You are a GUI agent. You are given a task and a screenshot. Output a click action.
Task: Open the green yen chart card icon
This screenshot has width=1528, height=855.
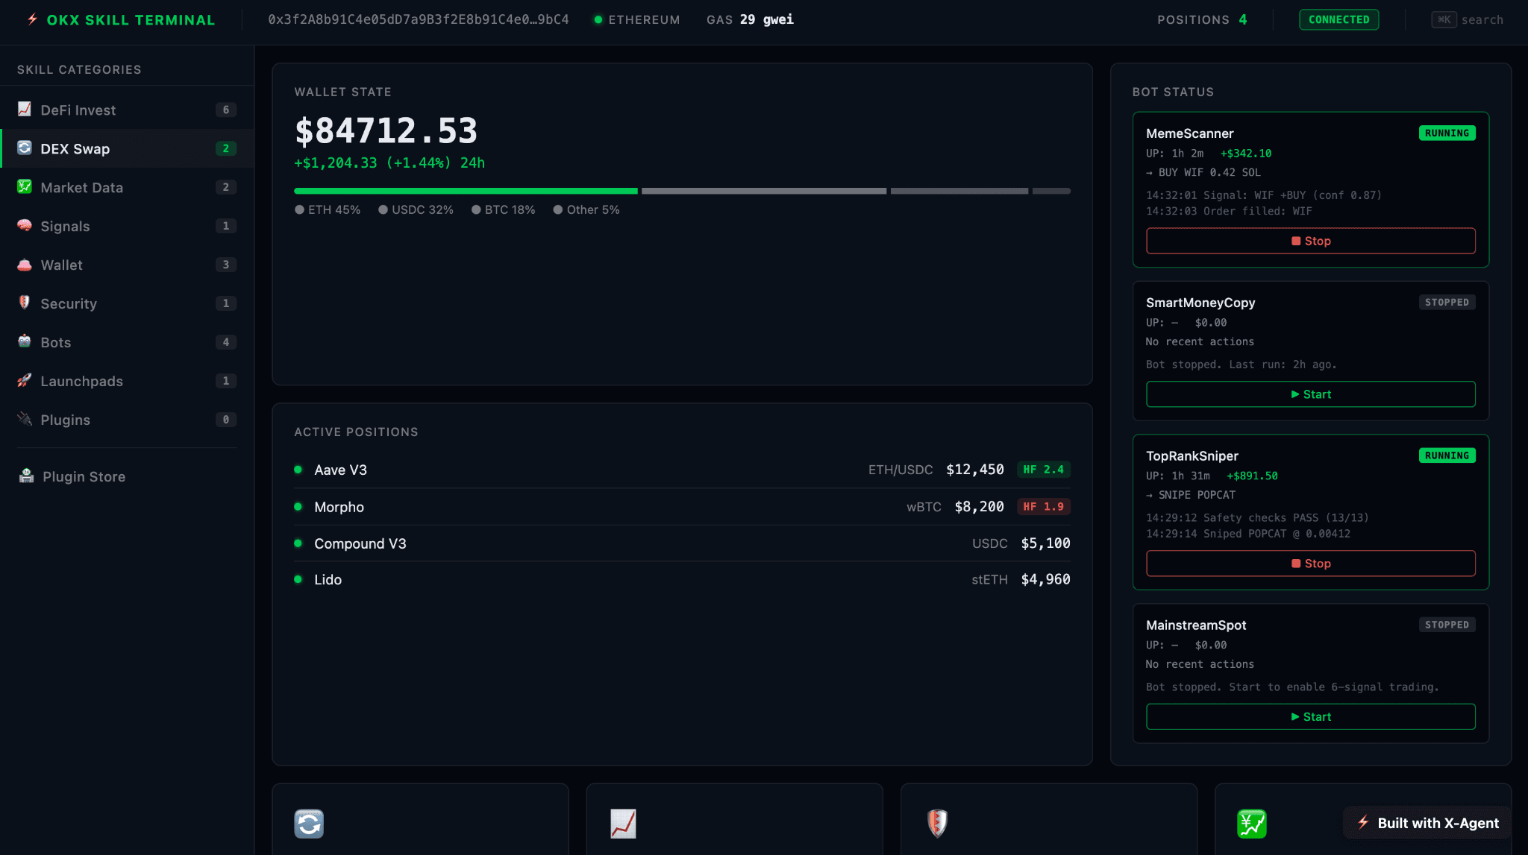(x=1252, y=824)
